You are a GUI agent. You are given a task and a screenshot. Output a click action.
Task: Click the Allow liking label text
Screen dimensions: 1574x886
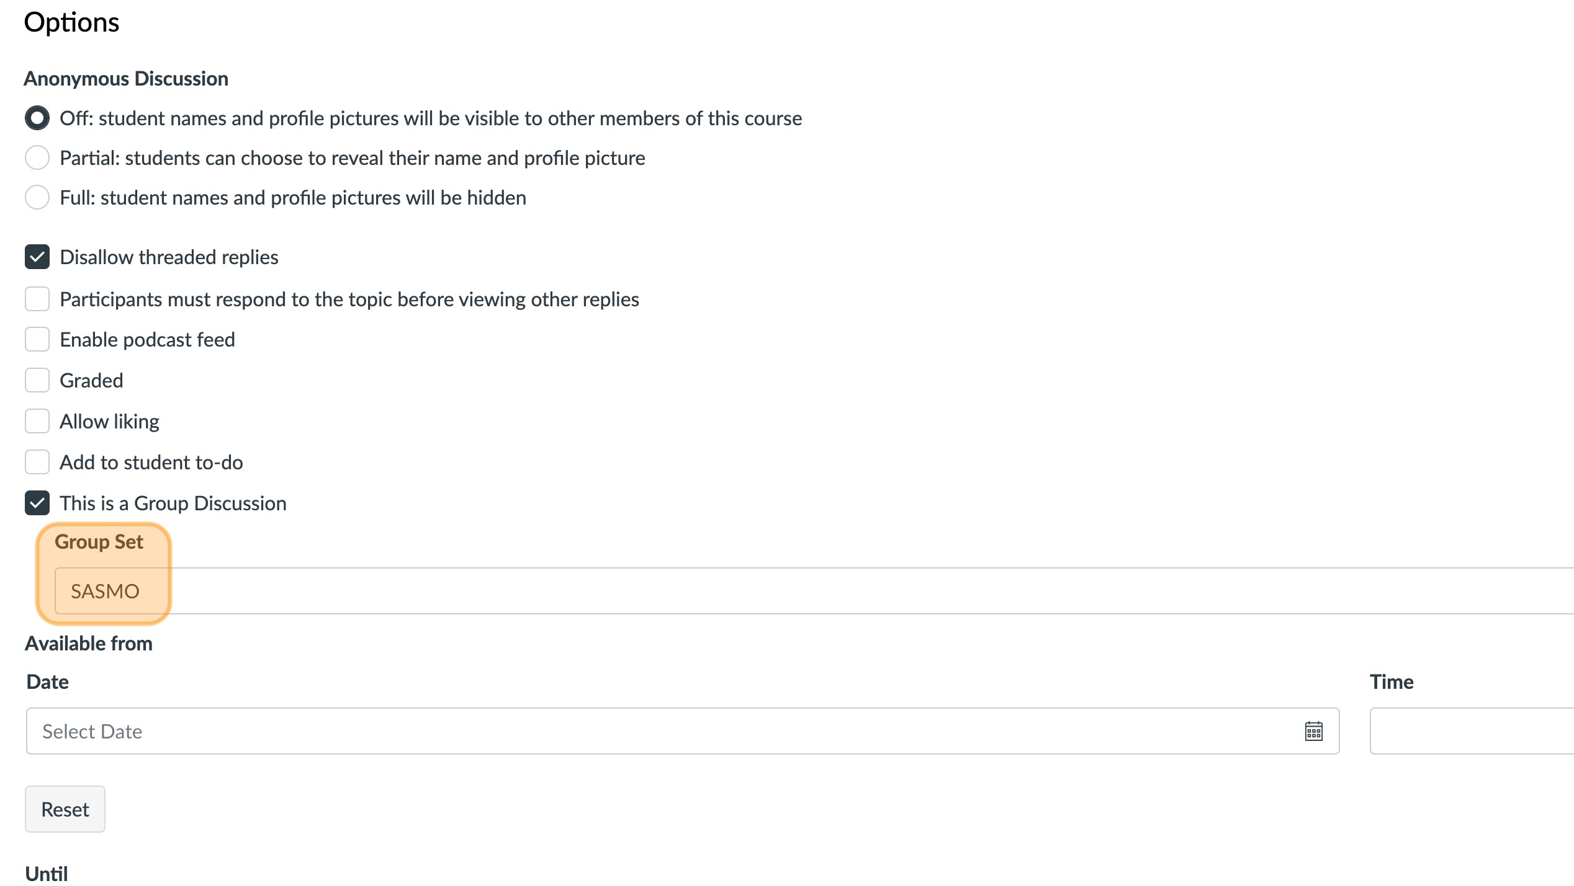109,422
